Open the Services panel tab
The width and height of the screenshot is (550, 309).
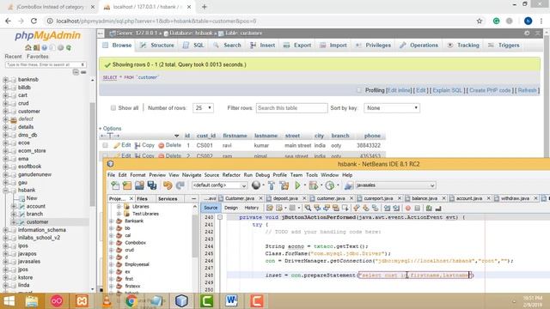point(168,198)
